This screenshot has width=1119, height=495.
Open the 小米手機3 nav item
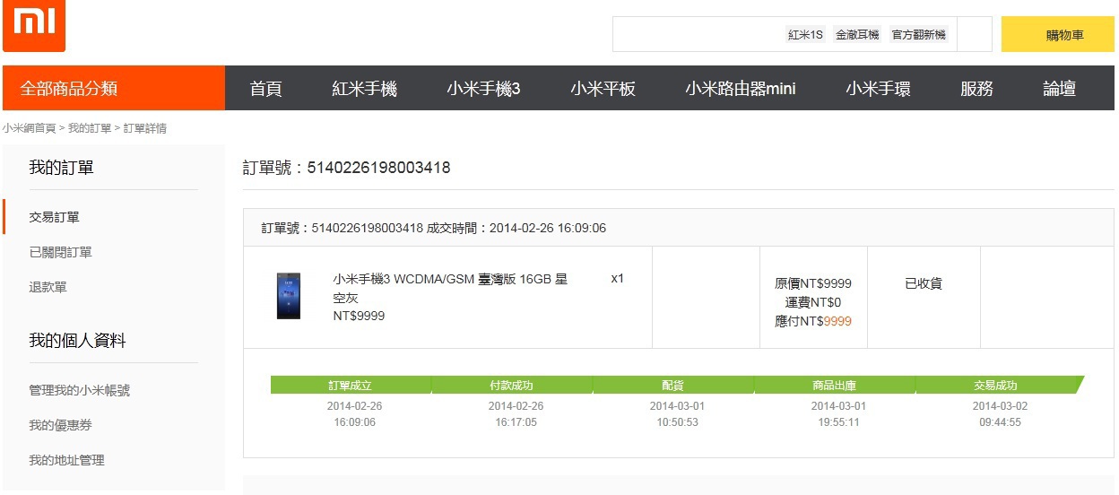click(483, 89)
